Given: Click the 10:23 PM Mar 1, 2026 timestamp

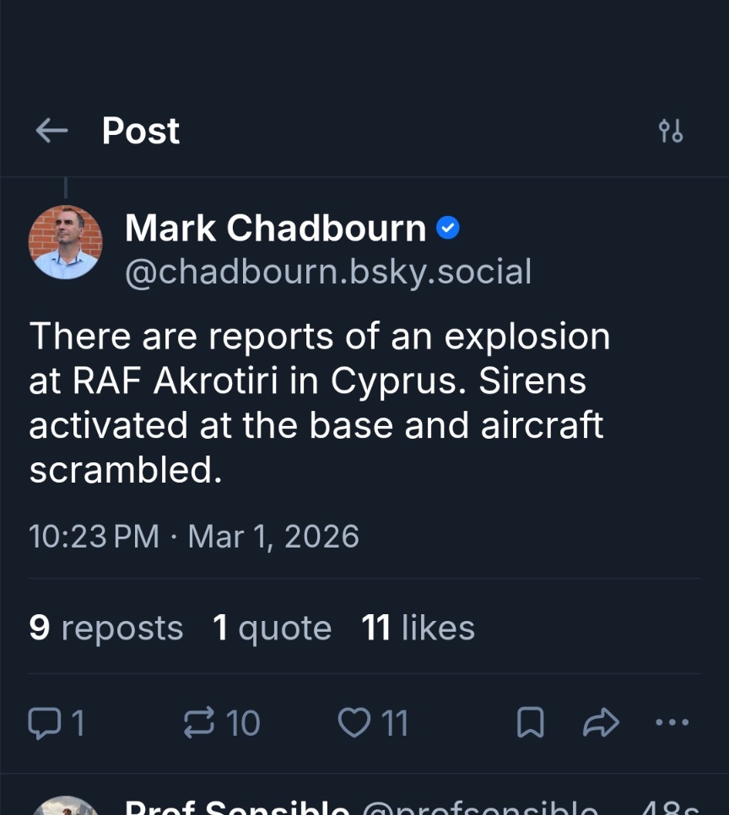Looking at the screenshot, I should 194,537.
